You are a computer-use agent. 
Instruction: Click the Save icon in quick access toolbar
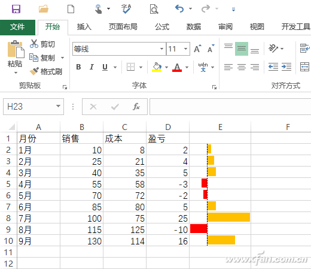[x=16, y=9]
